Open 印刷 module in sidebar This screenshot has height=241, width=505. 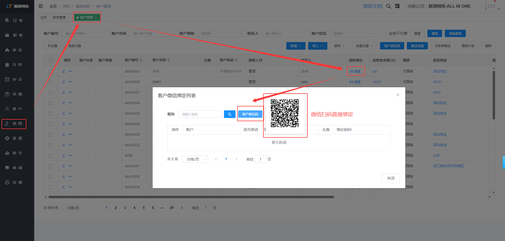(x=17, y=182)
